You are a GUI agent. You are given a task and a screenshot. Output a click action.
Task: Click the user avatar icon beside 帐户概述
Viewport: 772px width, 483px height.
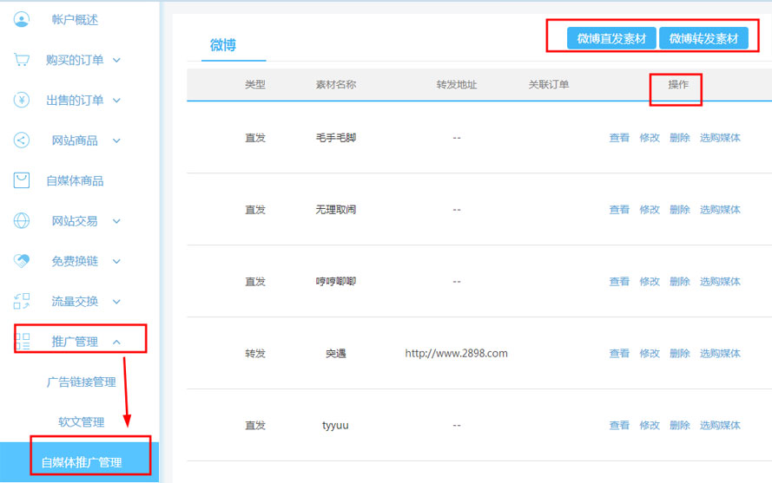[22, 19]
